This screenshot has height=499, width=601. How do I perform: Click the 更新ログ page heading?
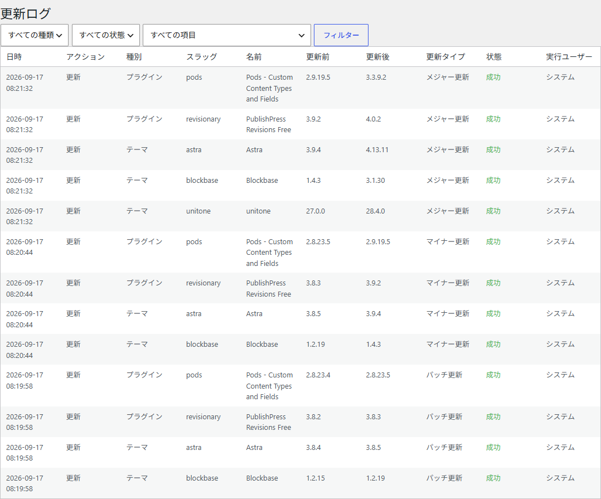click(26, 13)
